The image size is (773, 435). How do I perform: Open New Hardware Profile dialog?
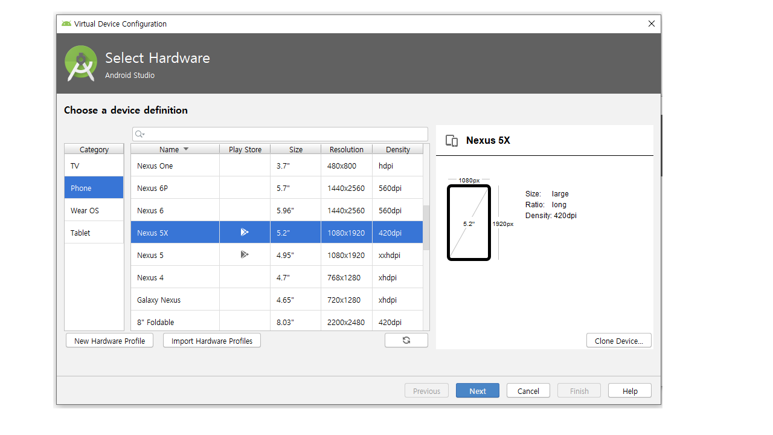[x=109, y=341]
